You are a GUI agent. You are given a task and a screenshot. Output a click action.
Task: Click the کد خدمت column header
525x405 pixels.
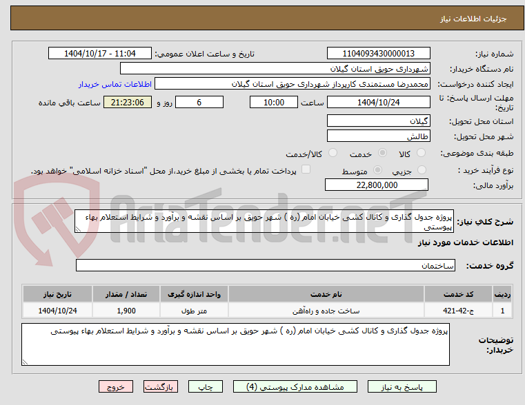[458, 294]
